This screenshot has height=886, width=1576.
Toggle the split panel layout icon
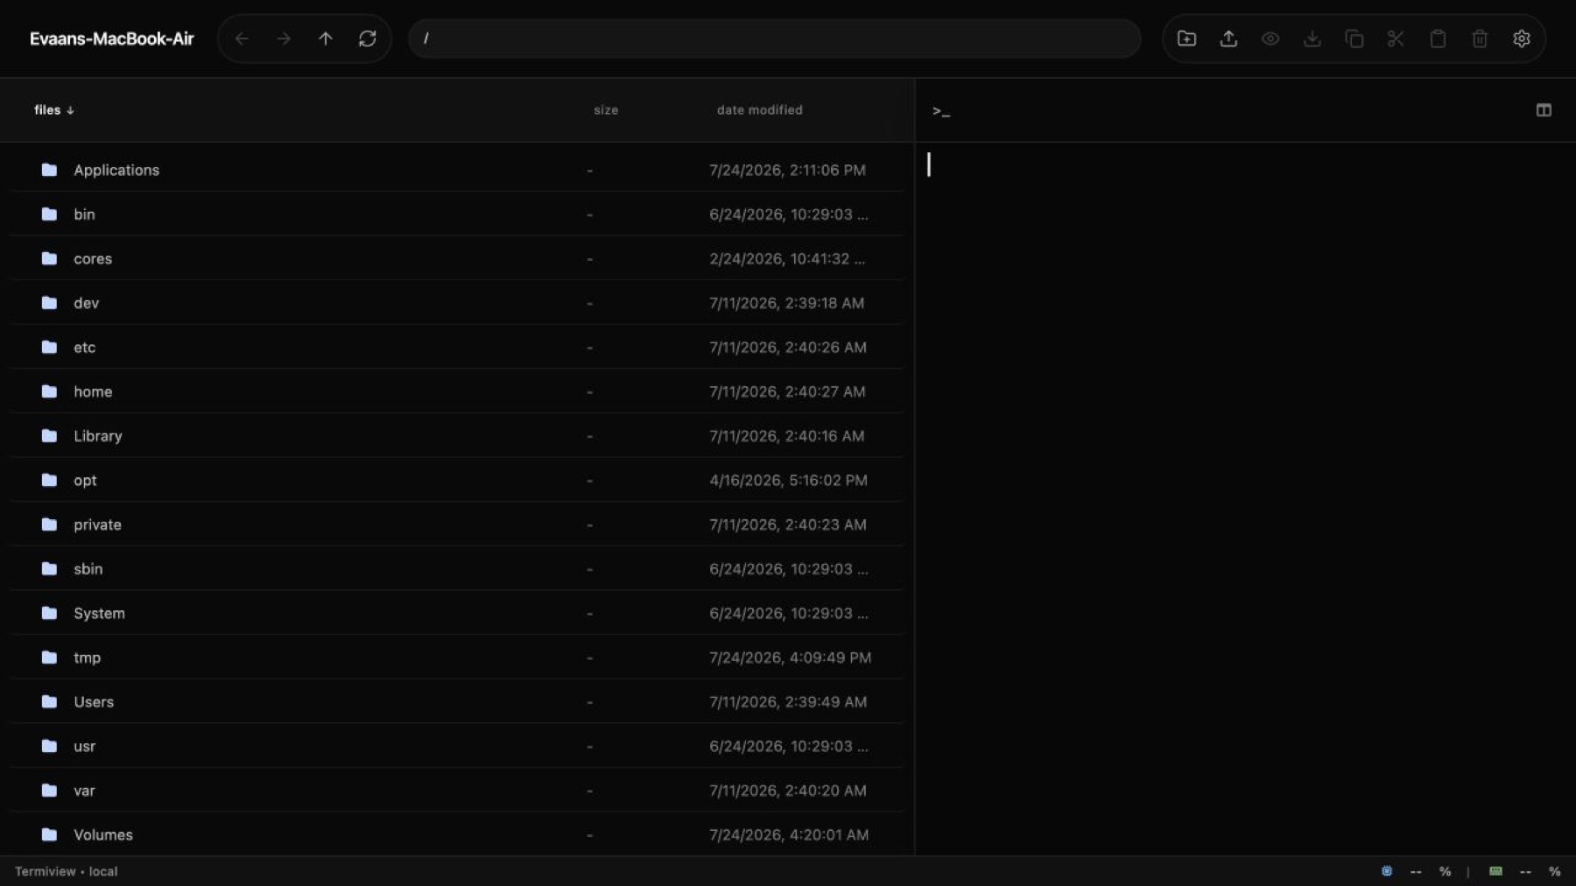[1544, 110]
